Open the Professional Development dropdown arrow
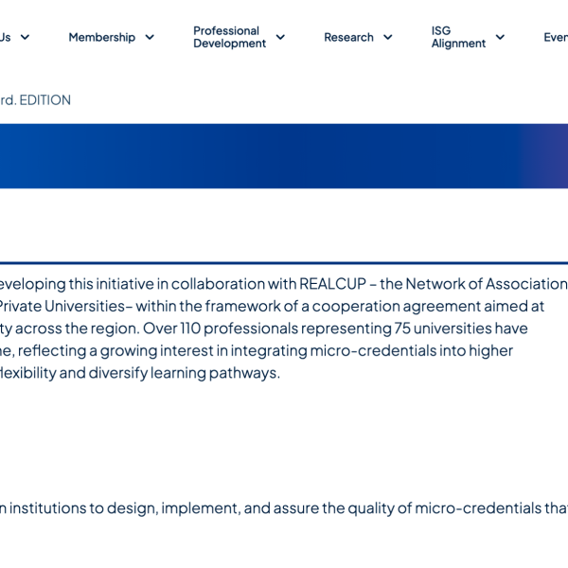Image resolution: width=568 pixels, height=568 pixels. point(280,38)
